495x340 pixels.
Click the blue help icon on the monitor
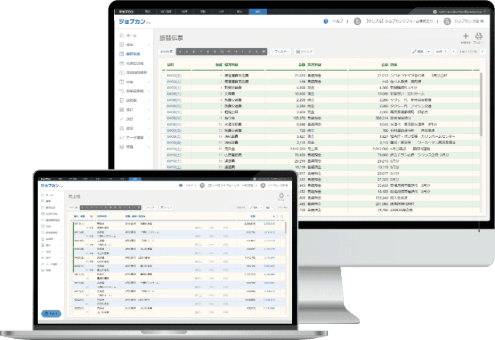pos(325,22)
